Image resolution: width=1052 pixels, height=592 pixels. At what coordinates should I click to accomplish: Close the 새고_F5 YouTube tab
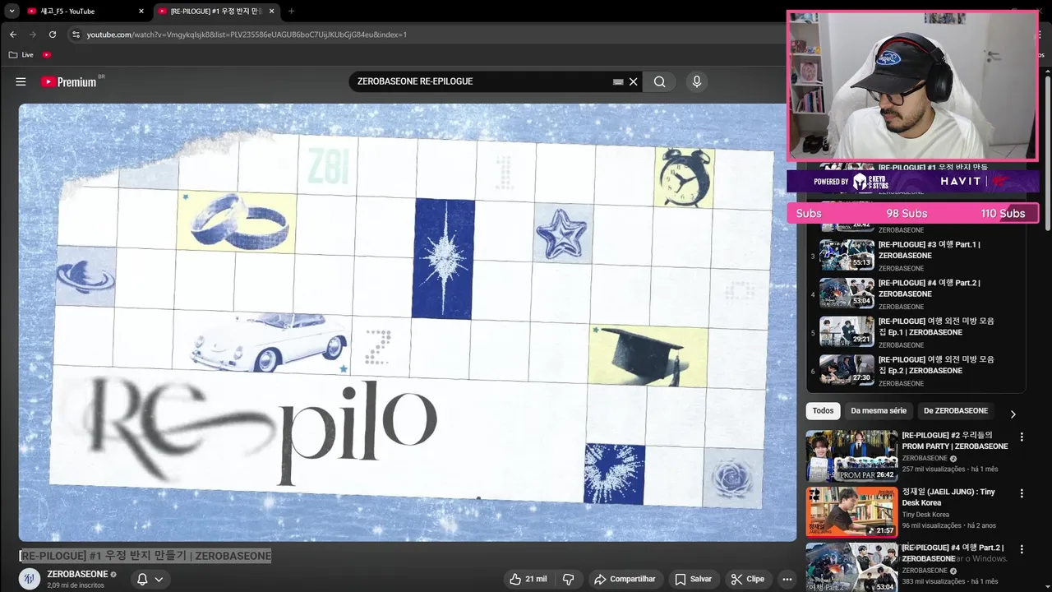[141, 11]
